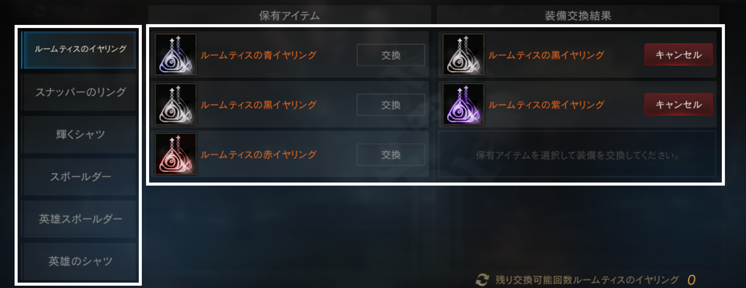The height and width of the screenshot is (288, 746).
Task: Select the スポールダー category
Action: click(79, 177)
